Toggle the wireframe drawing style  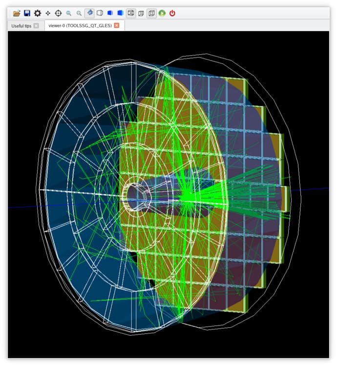point(131,13)
